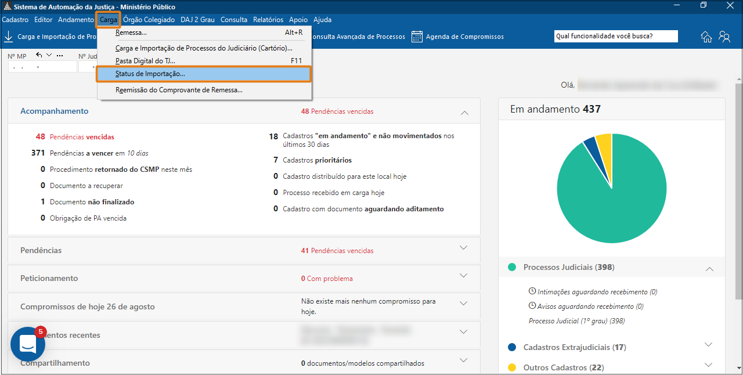Collapse the Acompanhamento panel
Screen dimensions: 743x375
coord(464,113)
